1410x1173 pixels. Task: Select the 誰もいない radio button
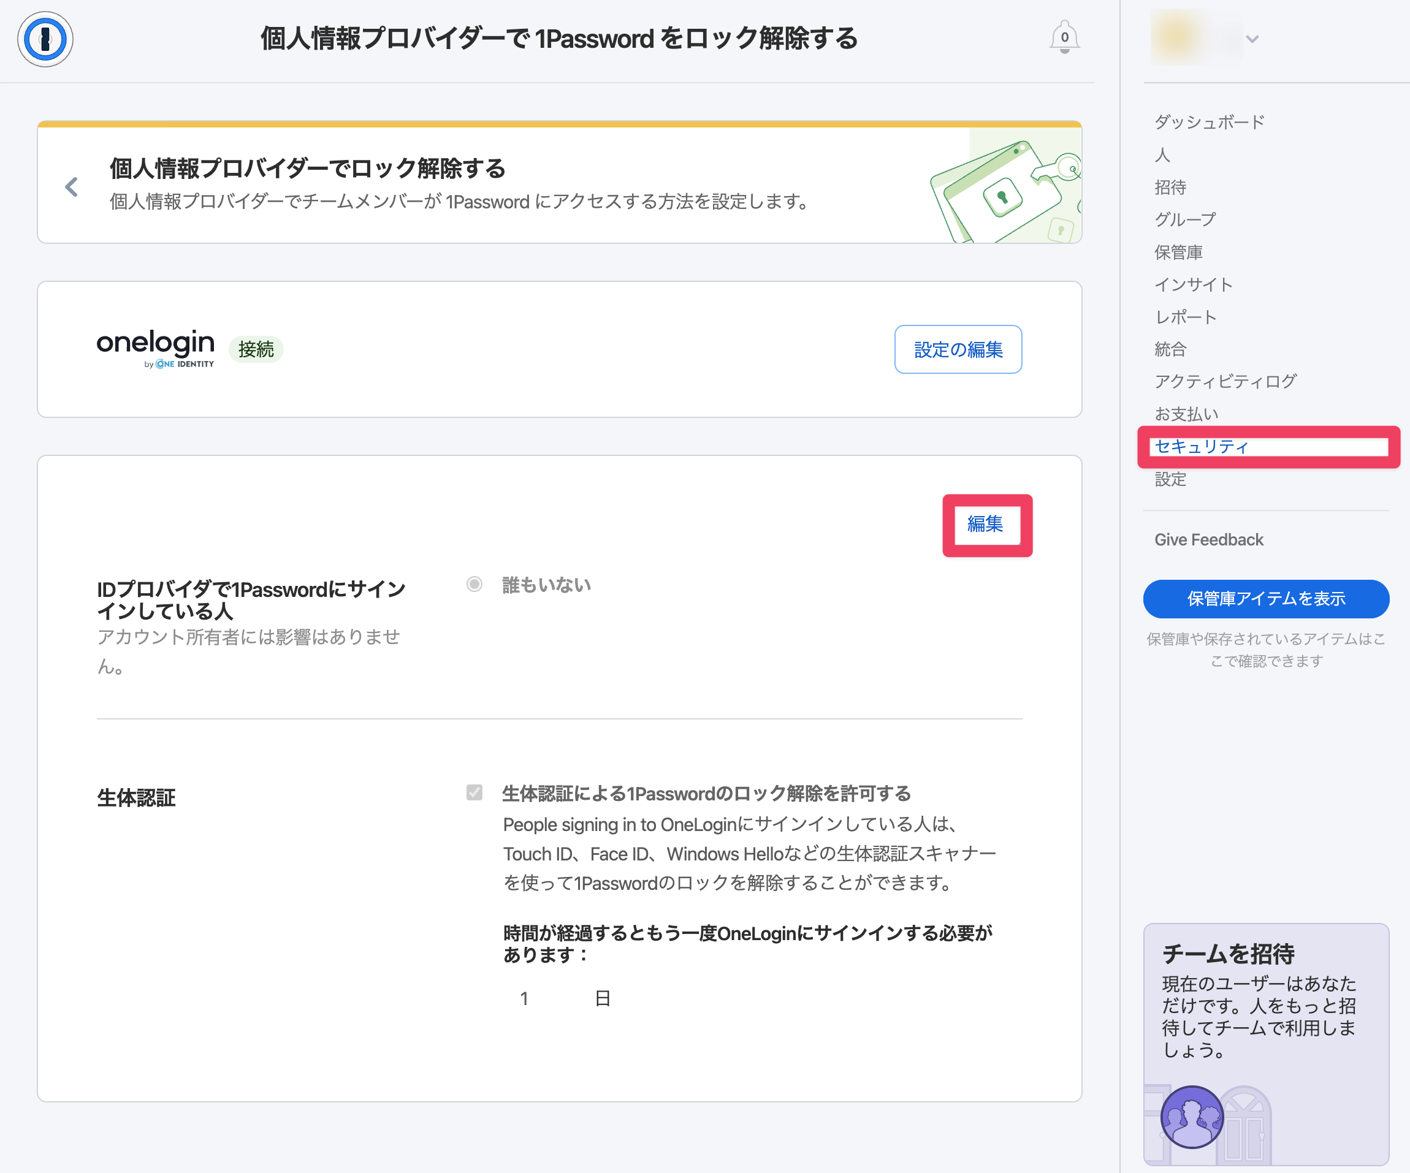(474, 585)
